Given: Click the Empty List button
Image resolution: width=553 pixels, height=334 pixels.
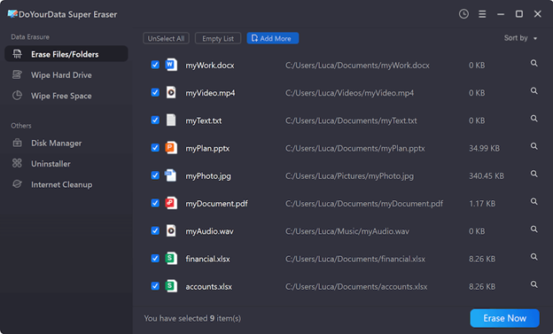Looking at the screenshot, I should 218,38.
